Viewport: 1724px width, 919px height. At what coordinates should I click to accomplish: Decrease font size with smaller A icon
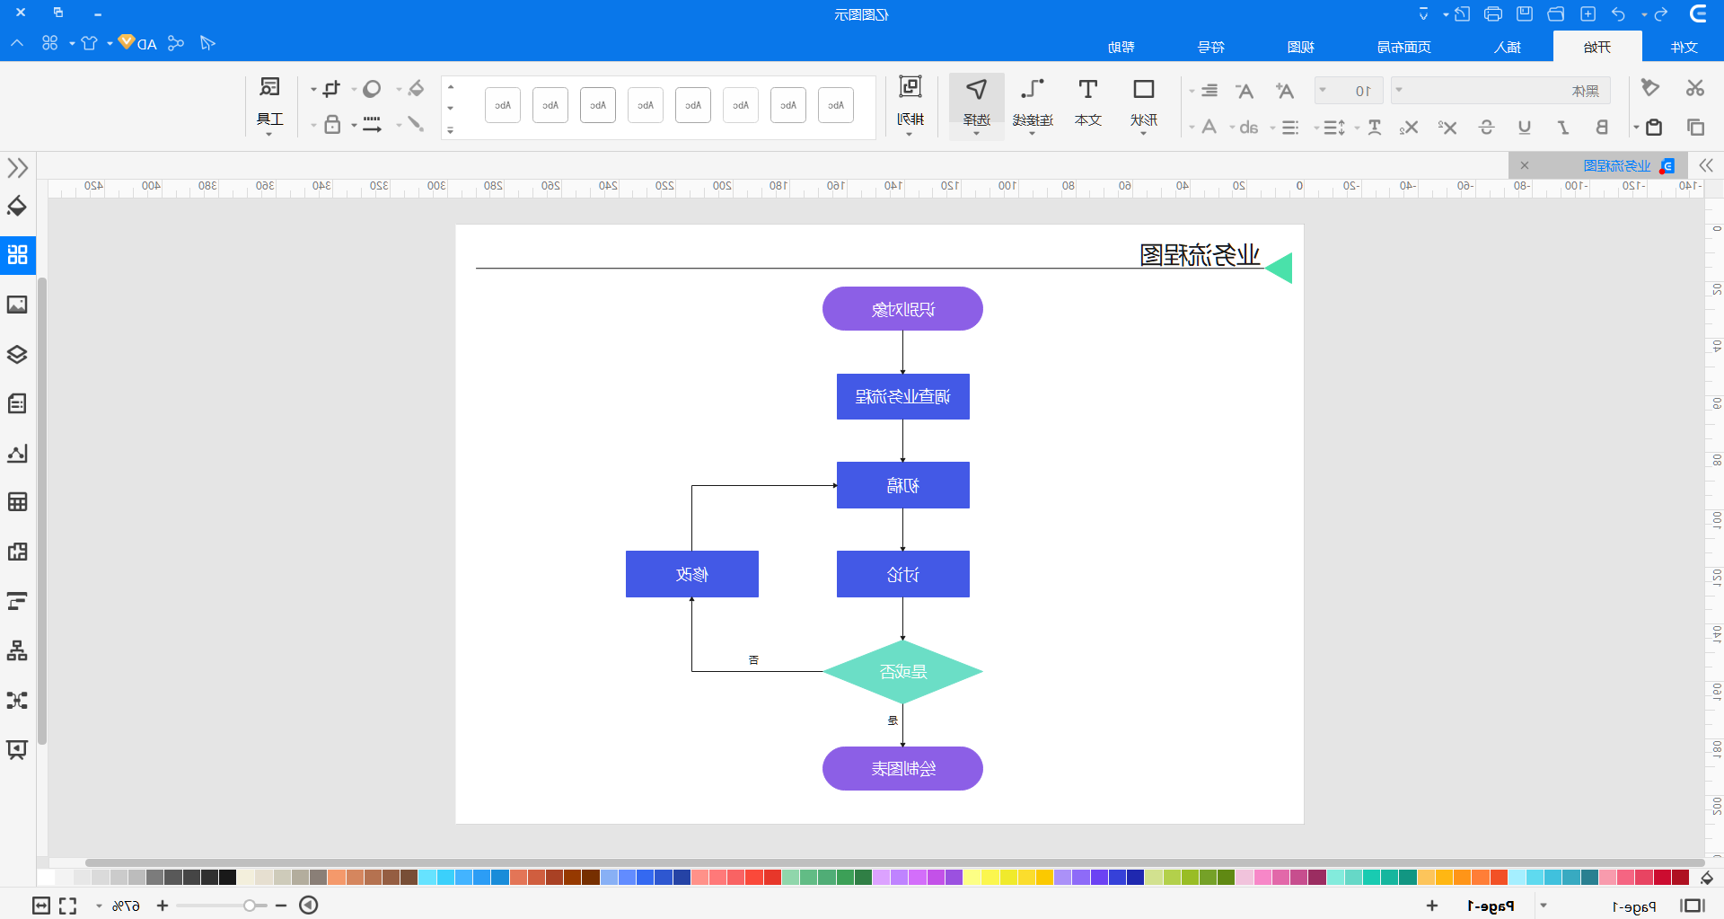pyautogui.click(x=1245, y=91)
